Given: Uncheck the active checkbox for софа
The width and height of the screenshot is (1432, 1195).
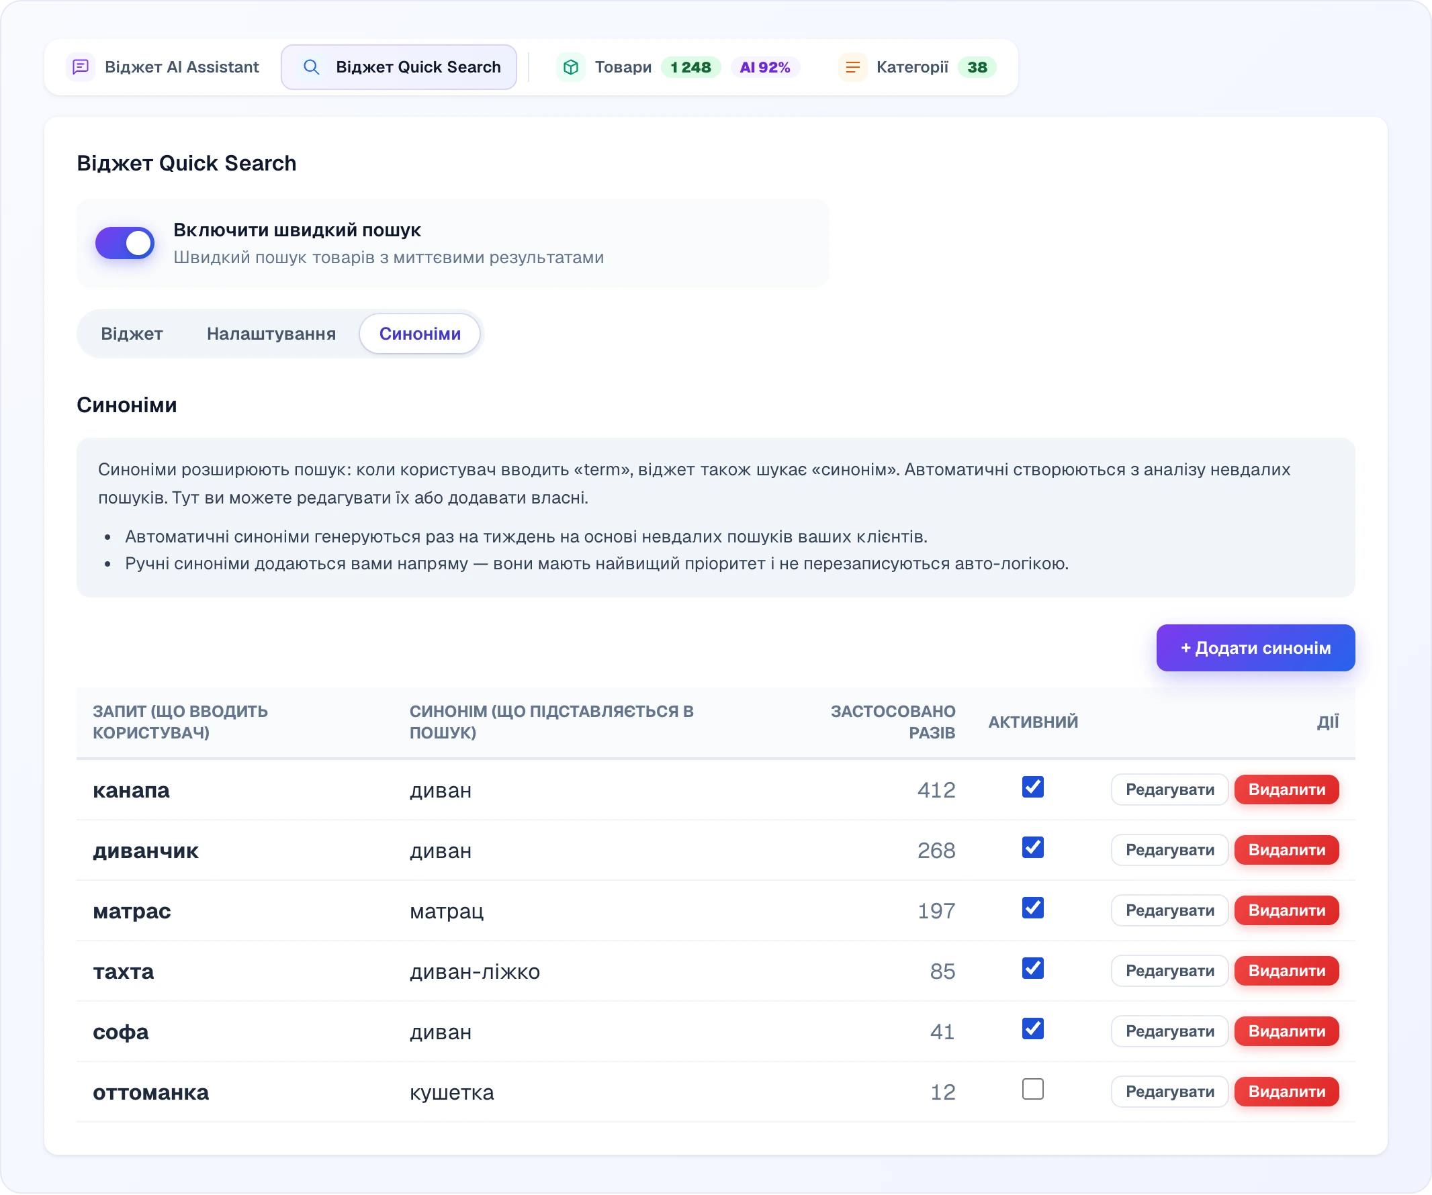Looking at the screenshot, I should click(x=1033, y=1029).
